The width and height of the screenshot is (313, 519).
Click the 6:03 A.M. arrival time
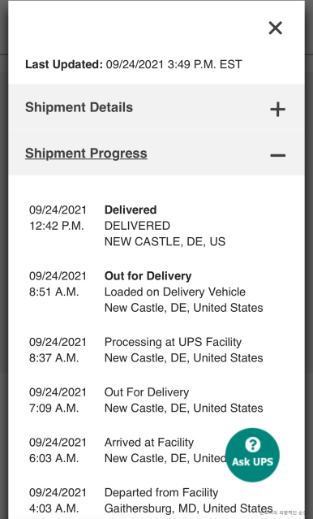(x=54, y=458)
